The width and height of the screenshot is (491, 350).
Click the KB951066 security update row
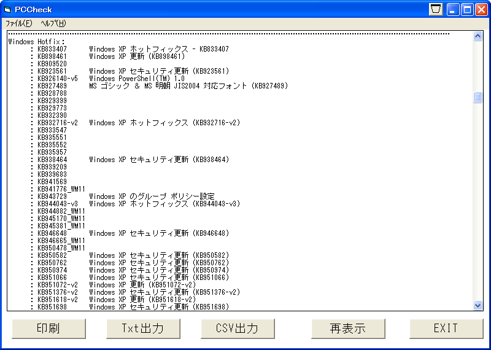[130, 278]
